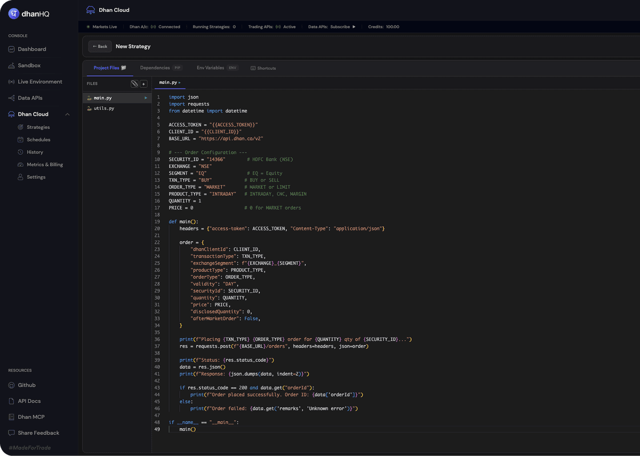This screenshot has height=456, width=640.
Task: Click the 'Order failed' print line
Action: [274, 409]
